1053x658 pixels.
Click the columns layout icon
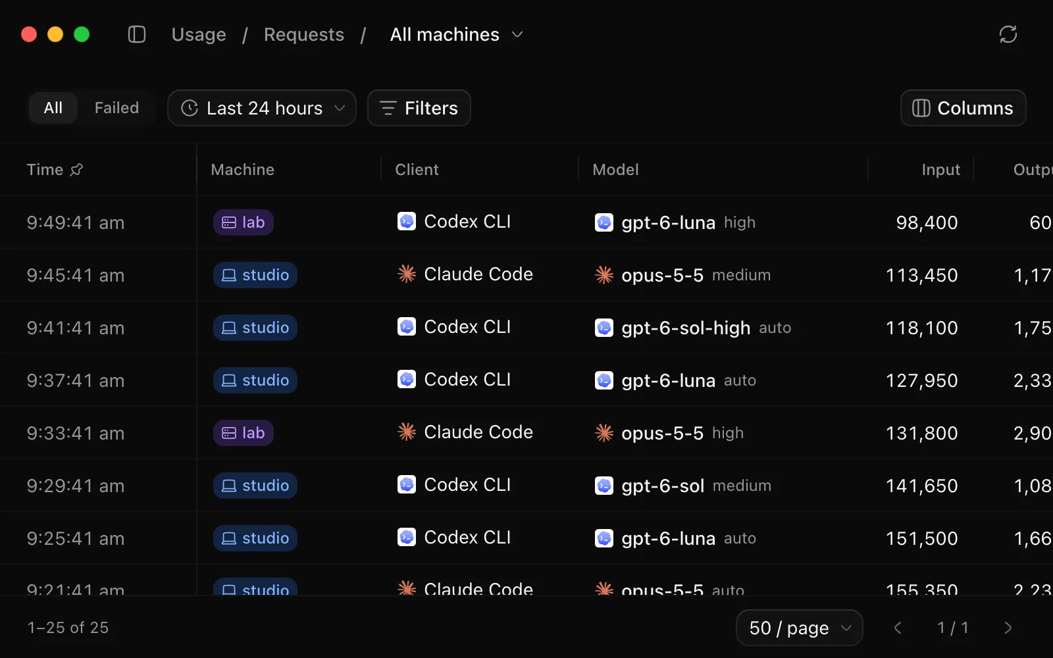[x=921, y=108]
